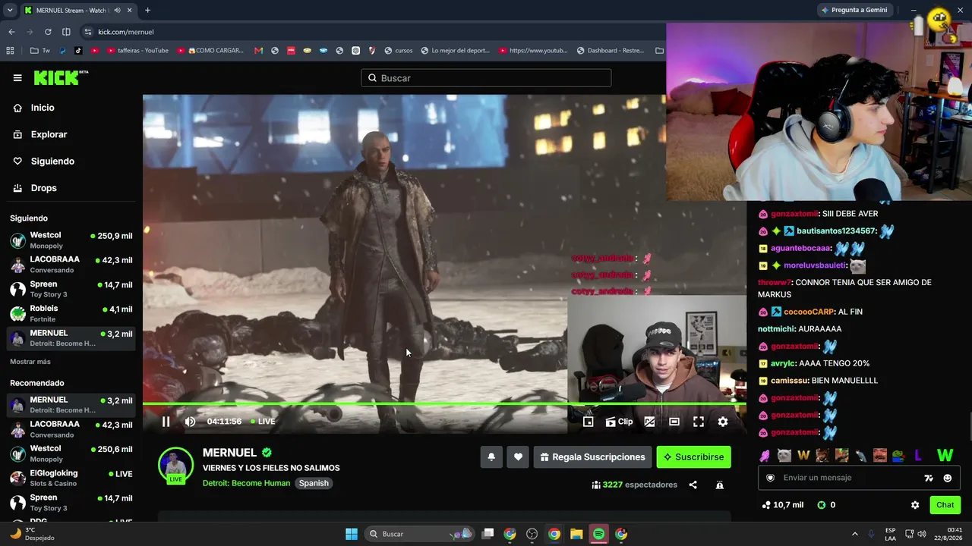Image resolution: width=972 pixels, height=546 pixels.
Task: Click the kick.com/mernuel address bar
Action: coord(125,32)
